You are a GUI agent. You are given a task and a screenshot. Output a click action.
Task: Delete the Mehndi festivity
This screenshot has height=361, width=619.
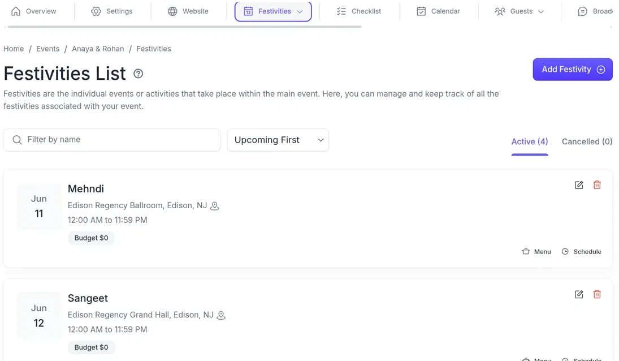pos(597,185)
